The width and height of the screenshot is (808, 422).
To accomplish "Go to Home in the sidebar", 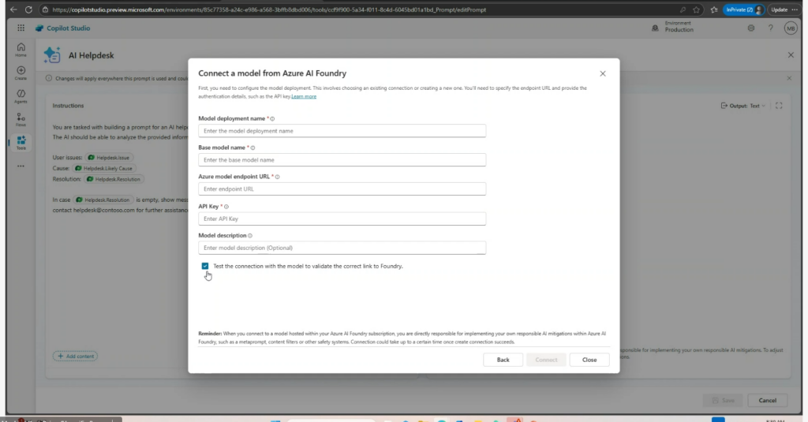I will pyautogui.click(x=21, y=50).
